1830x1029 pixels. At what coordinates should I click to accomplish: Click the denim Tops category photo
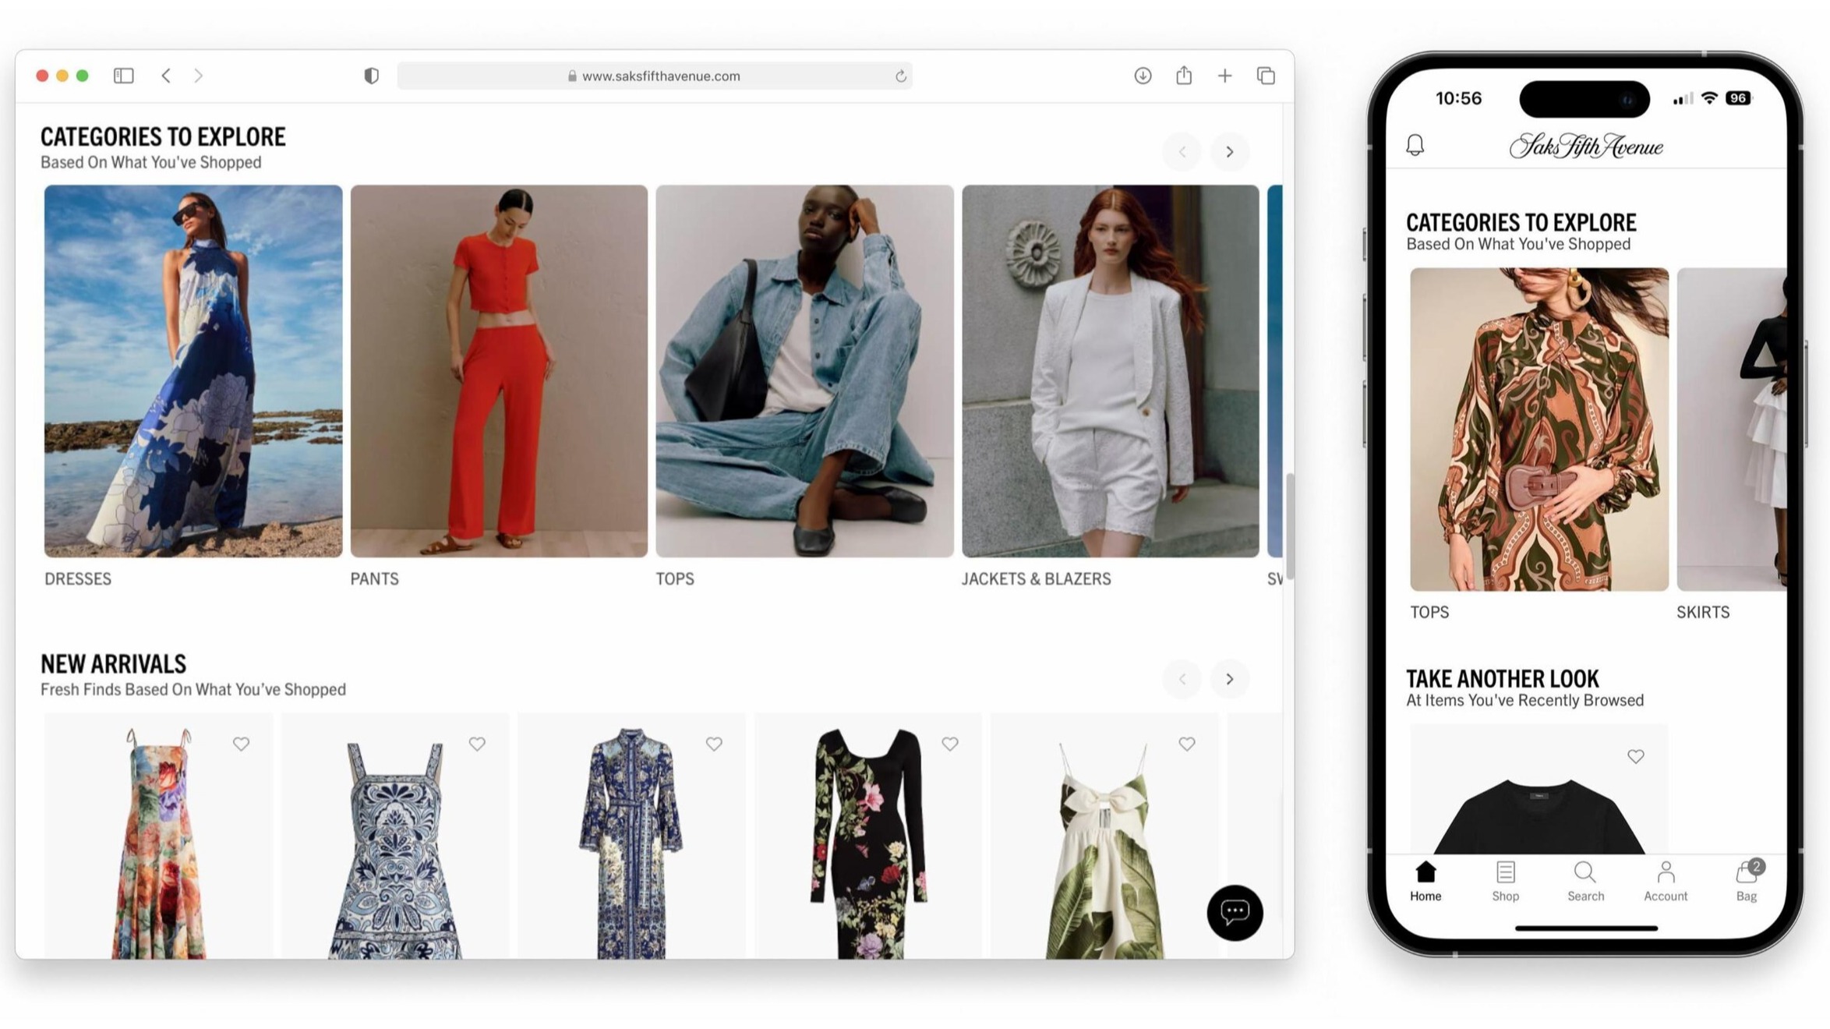tap(804, 371)
